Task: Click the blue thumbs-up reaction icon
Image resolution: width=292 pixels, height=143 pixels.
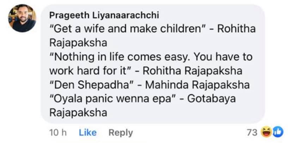Action: (x=278, y=132)
